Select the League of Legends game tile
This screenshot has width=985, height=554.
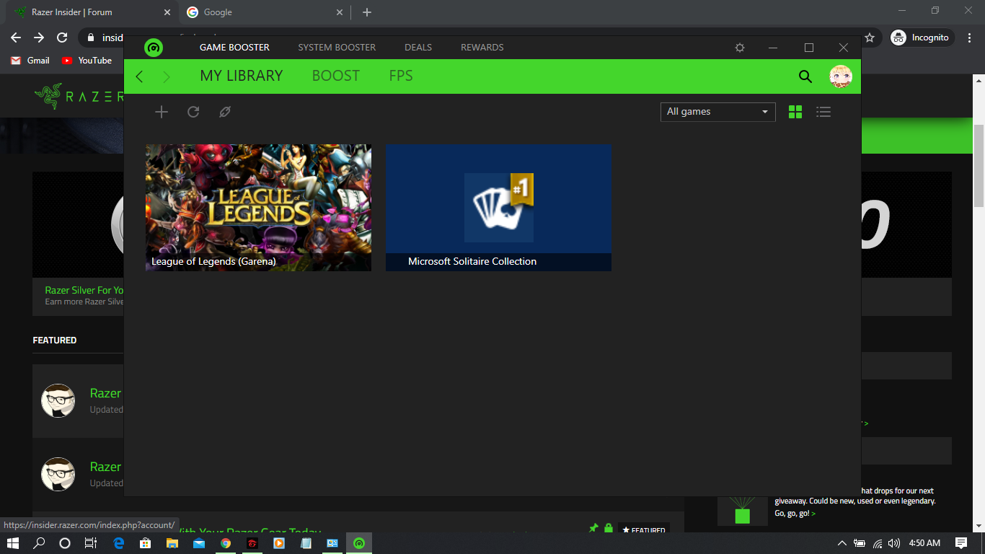[258, 208]
